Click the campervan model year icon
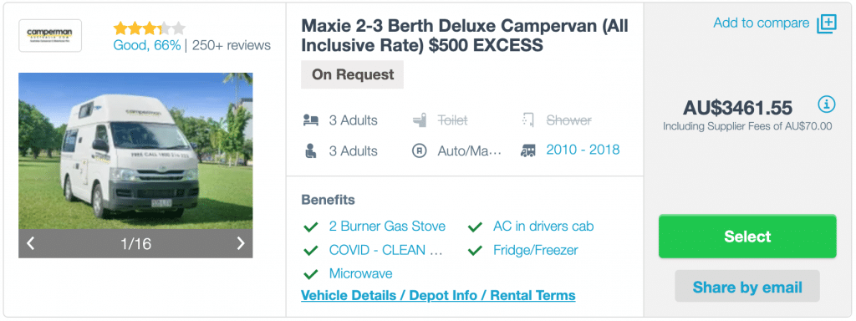The width and height of the screenshot is (856, 321). tap(528, 150)
